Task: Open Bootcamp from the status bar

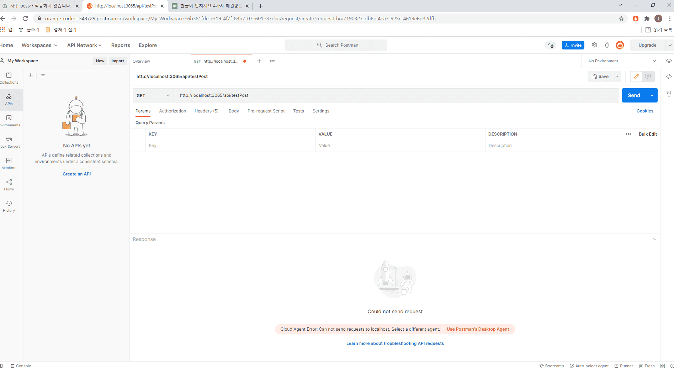Action: (x=552, y=366)
